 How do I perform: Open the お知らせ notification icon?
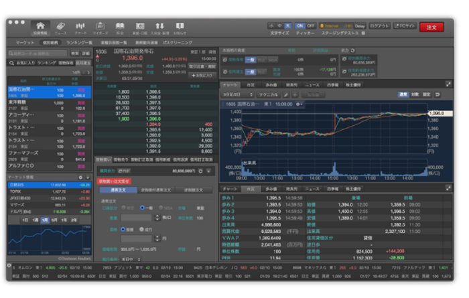[x=180, y=28]
